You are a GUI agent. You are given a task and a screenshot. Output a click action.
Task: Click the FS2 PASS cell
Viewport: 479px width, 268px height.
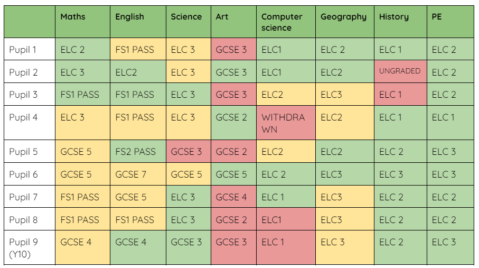point(136,152)
